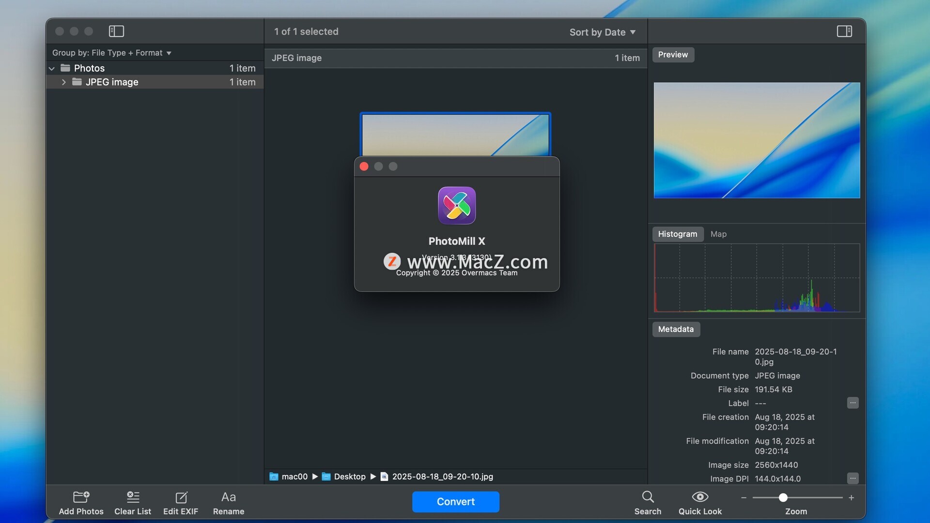The width and height of the screenshot is (930, 523).
Task: Click the Label ellipsis button
Action: (x=852, y=403)
